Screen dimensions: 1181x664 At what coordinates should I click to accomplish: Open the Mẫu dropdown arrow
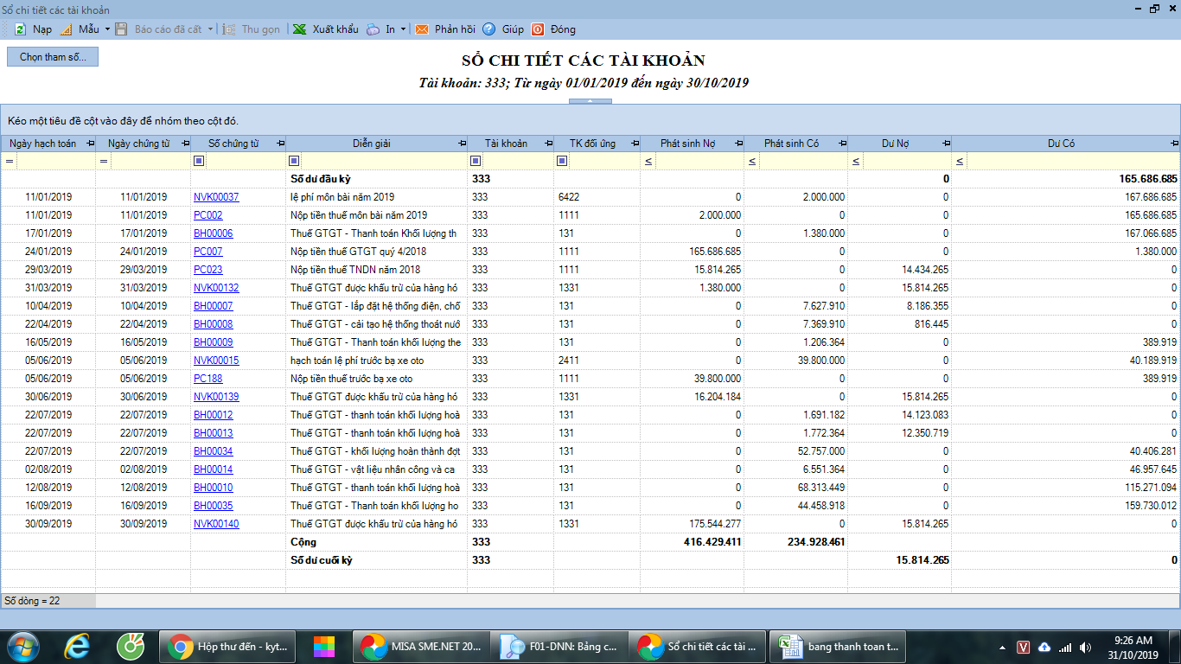(107, 29)
